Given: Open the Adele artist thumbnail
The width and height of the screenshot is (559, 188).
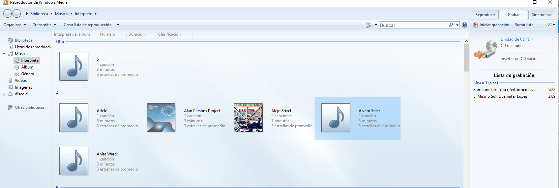Looking at the screenshot, I should [x=73, y=117].
